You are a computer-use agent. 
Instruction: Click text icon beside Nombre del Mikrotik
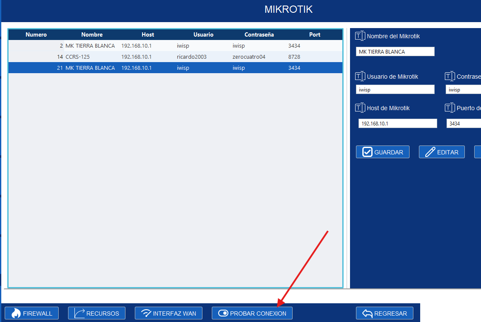click(360, 36)
